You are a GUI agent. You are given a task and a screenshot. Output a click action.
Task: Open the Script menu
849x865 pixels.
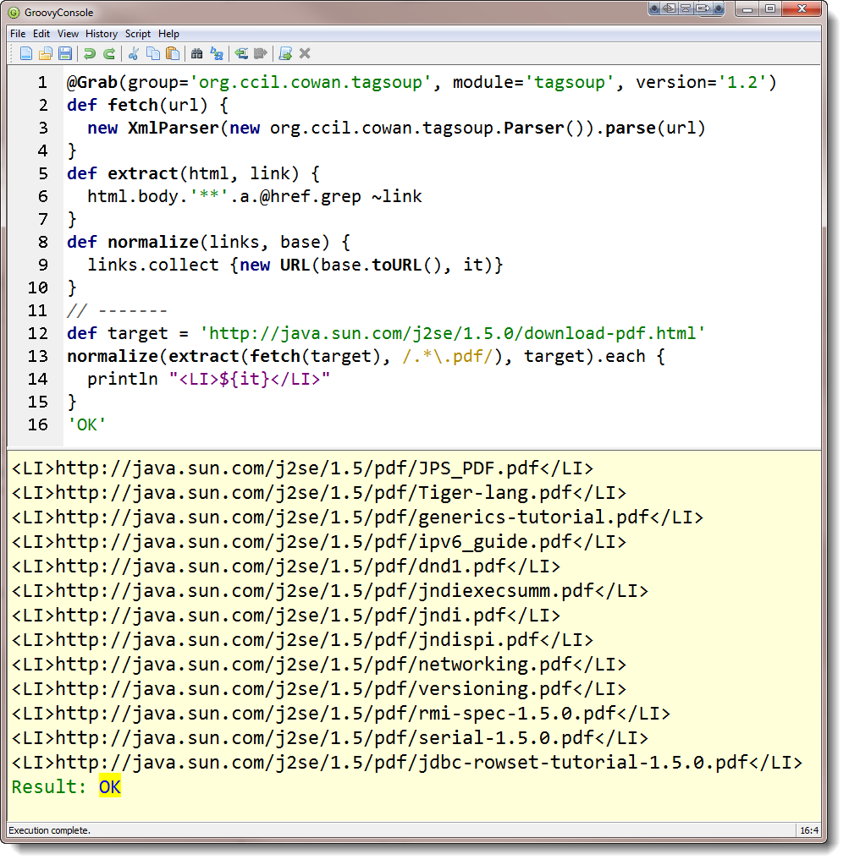click(x=138, y=34)
